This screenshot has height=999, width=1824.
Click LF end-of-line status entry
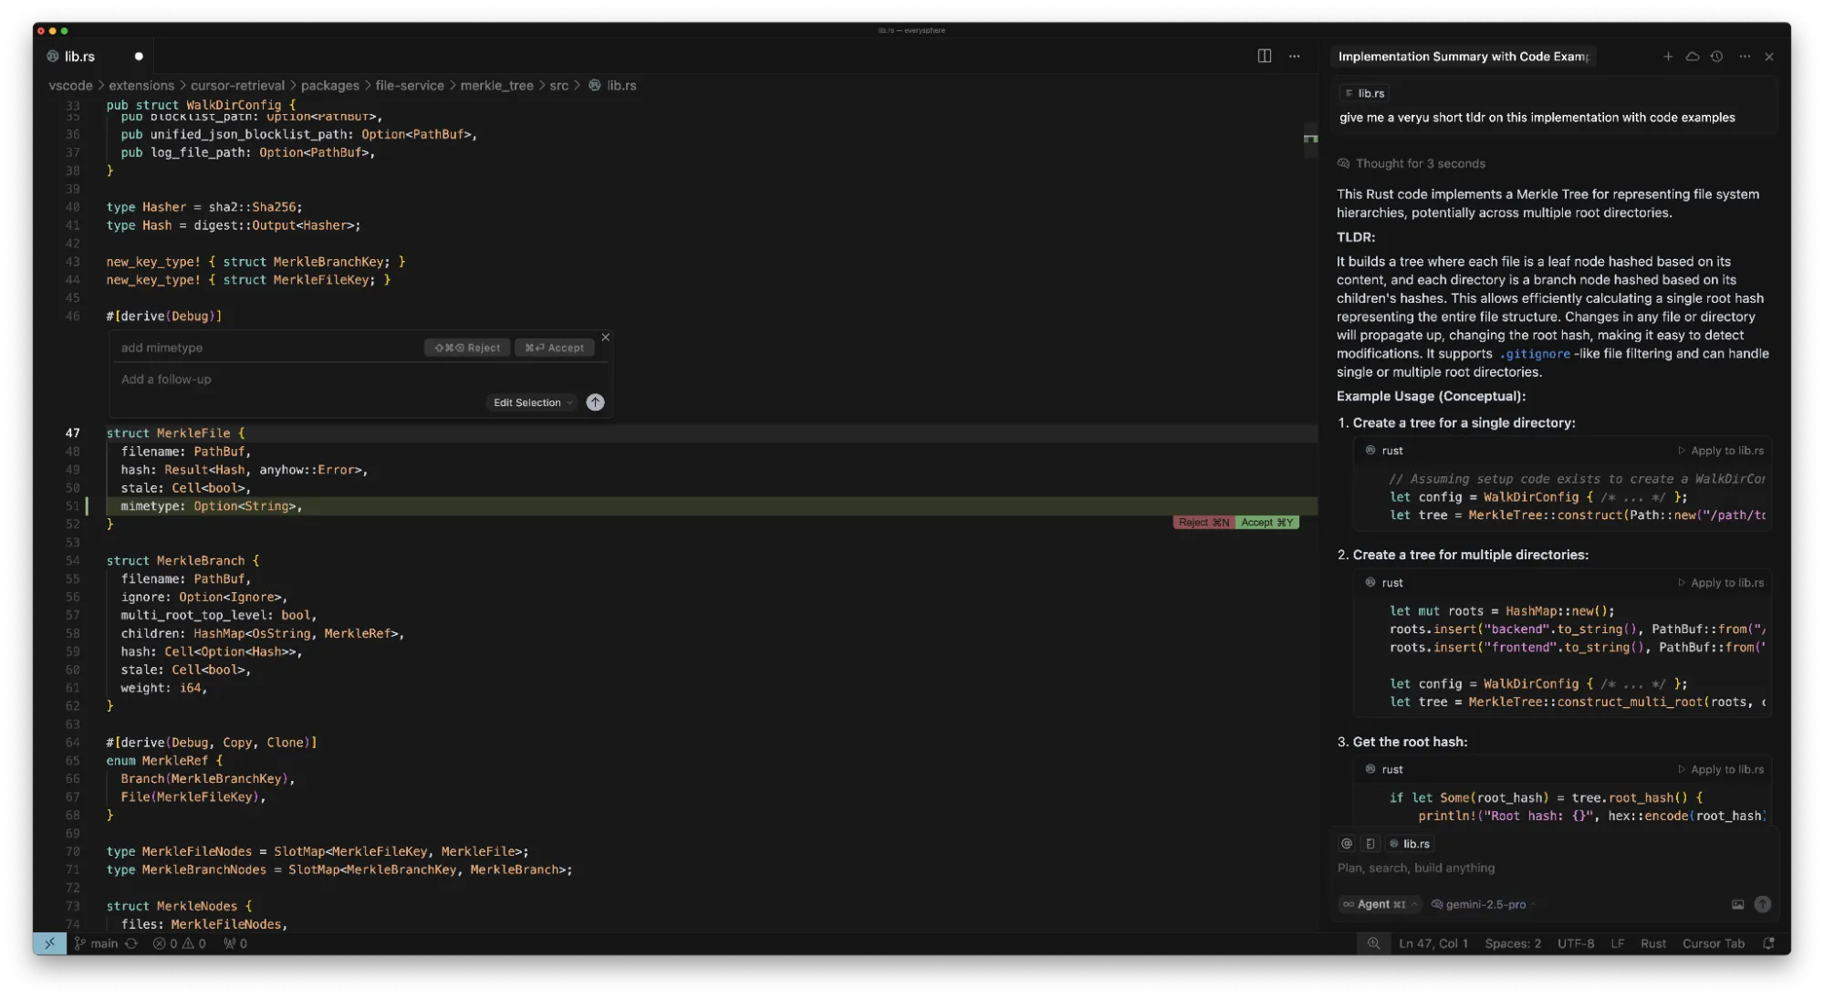(1617, 943)
